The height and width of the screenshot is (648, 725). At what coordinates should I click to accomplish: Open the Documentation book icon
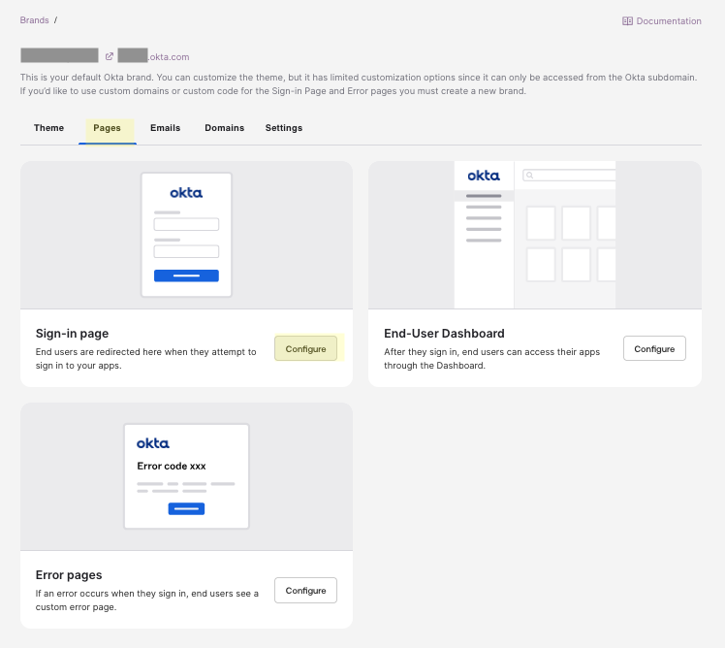tap(627, 20)
